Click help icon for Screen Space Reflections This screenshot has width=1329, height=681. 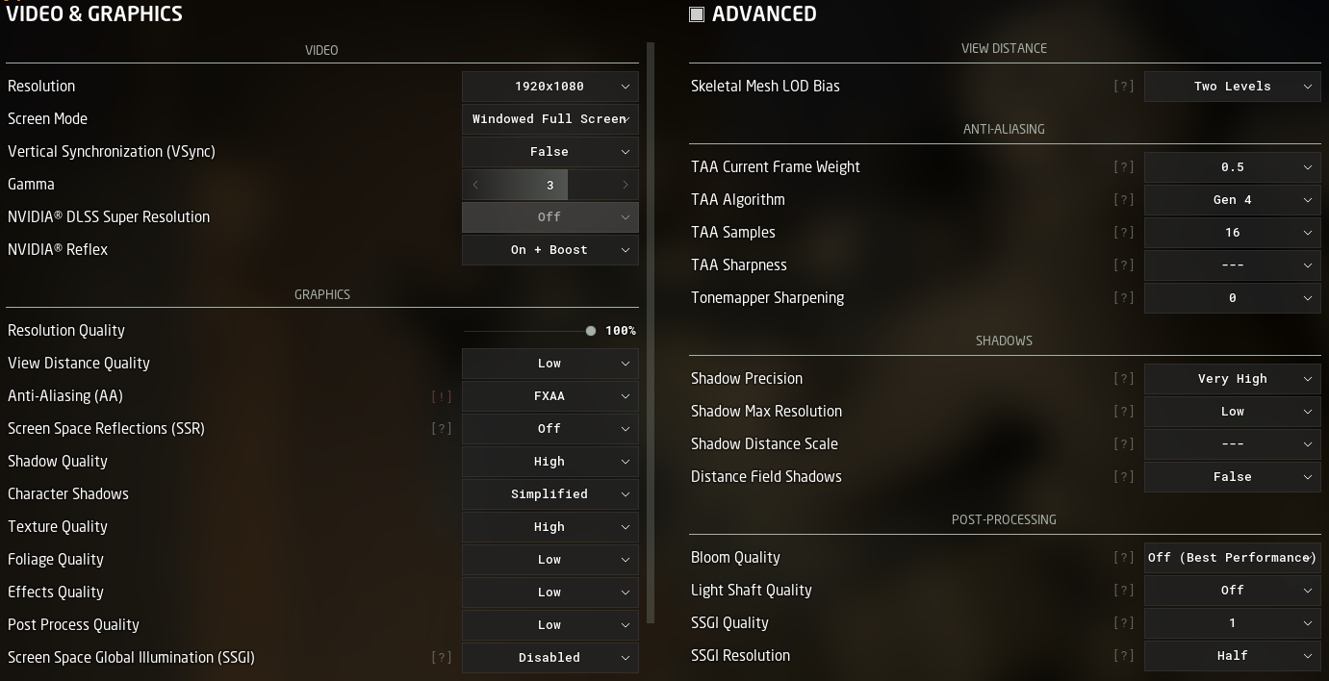pos(442,429)
